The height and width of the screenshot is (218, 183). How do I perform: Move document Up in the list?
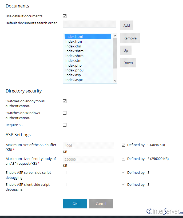tap(126, 50)
